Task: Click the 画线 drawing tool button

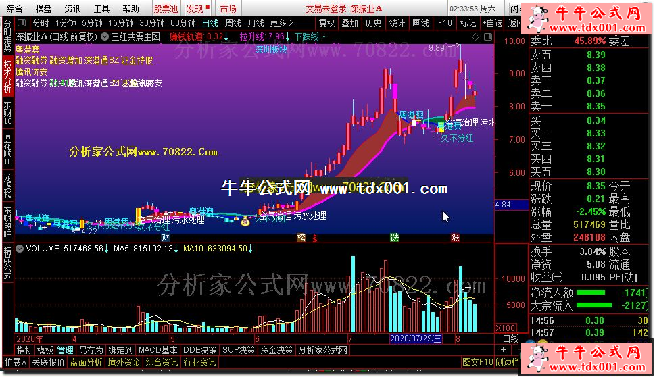Action: [420, 23]
